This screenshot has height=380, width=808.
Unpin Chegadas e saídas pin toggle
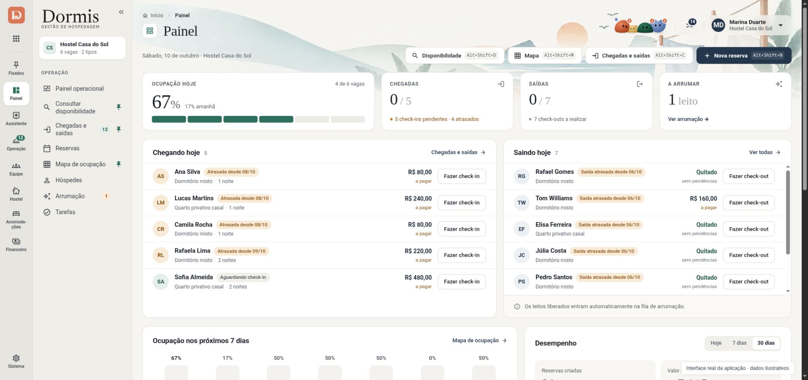(119, 129)
